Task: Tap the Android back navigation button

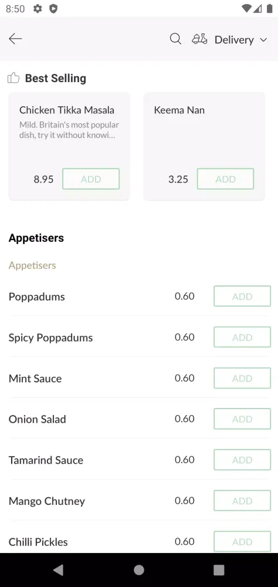Action: [x=58, y=570]
